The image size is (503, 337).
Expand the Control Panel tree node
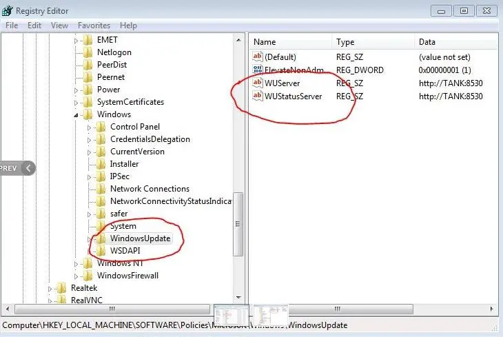coord(89,127)
